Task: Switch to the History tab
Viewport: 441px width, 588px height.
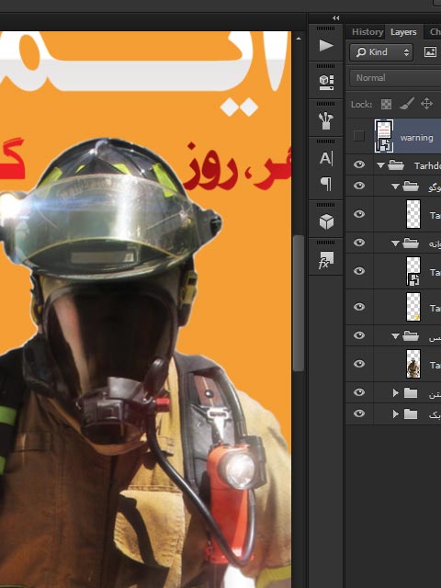Action: point(367,32)
